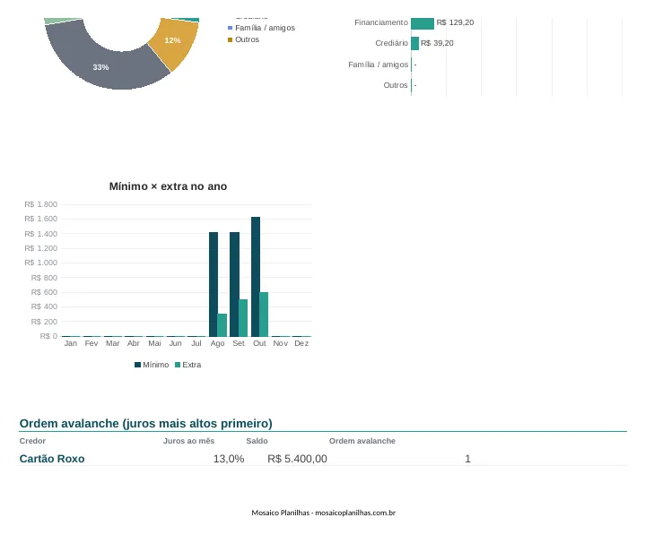
Task: Click the 'Fev' month label
Action: [x=92, y=343]
